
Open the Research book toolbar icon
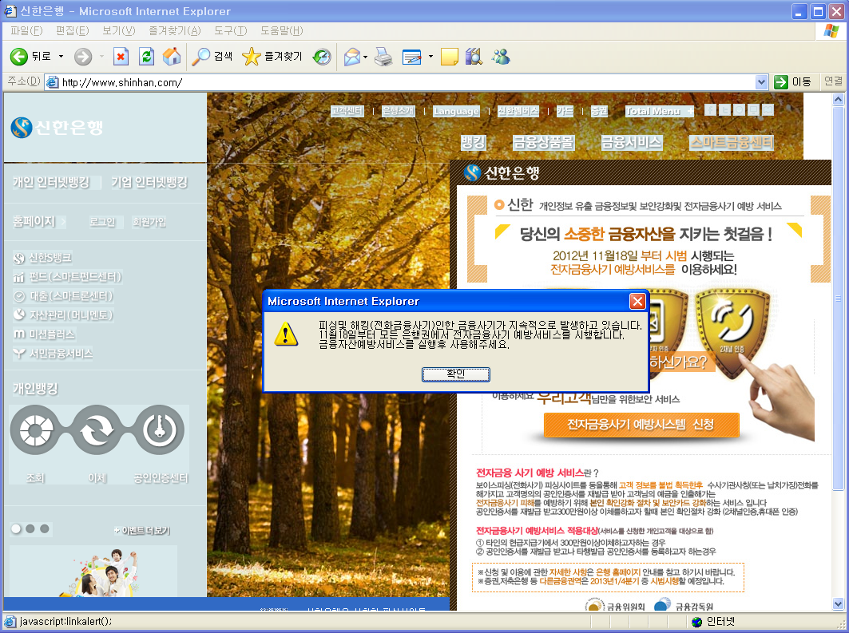click(x=474, y=56)
